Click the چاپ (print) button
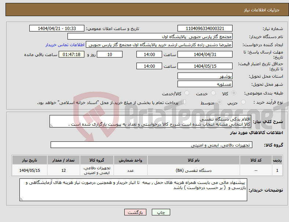This screenshot has width=289, height=222. pyautogui.click(x=161, y=212)
